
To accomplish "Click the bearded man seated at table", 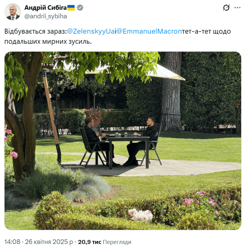I will pyautogui.click(x=142, y=141).
